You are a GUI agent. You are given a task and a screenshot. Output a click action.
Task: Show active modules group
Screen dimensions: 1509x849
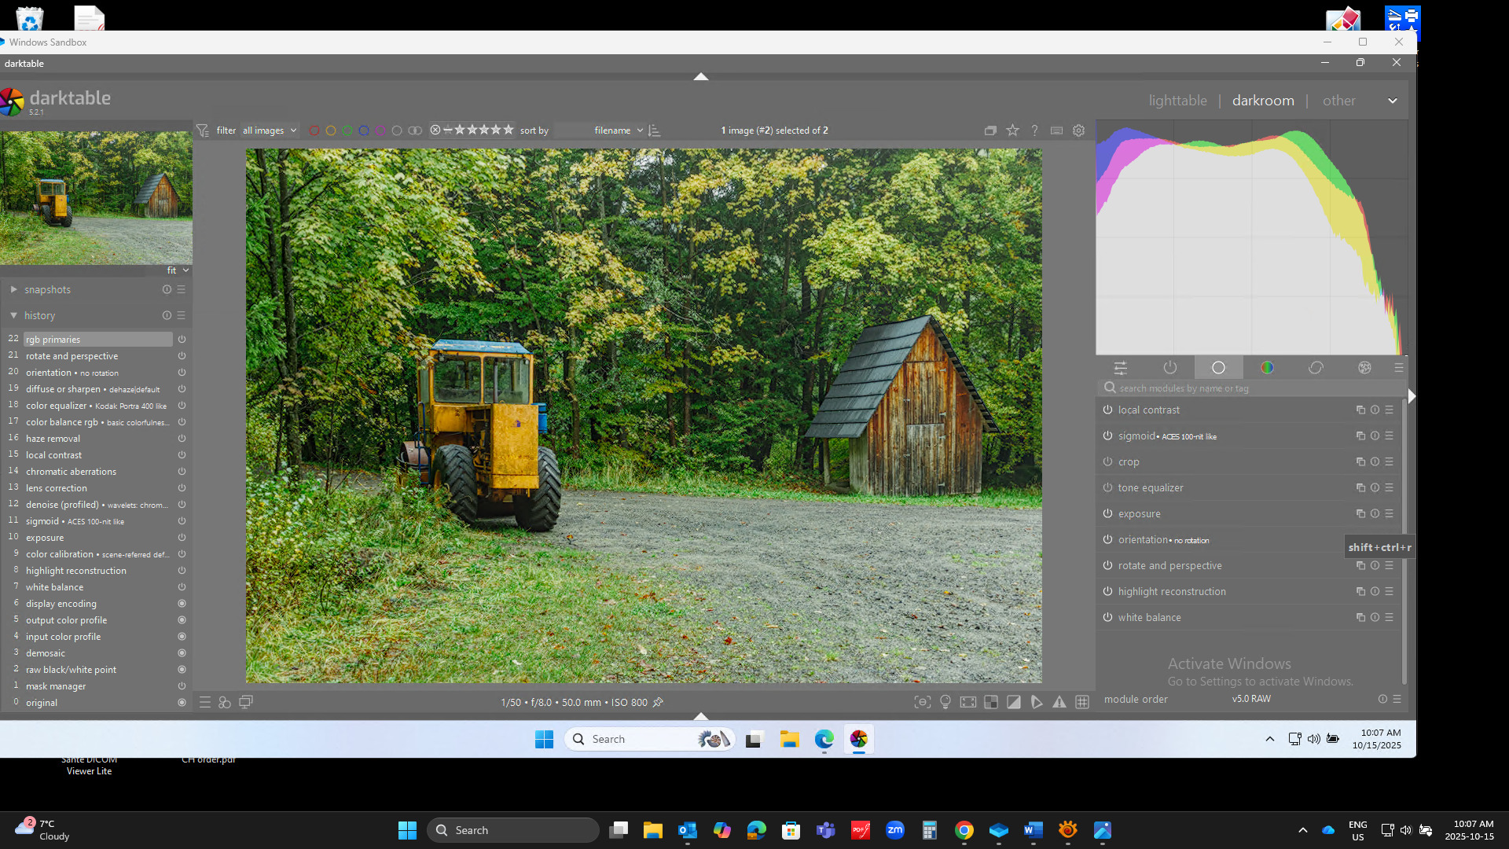(1169, 368)
